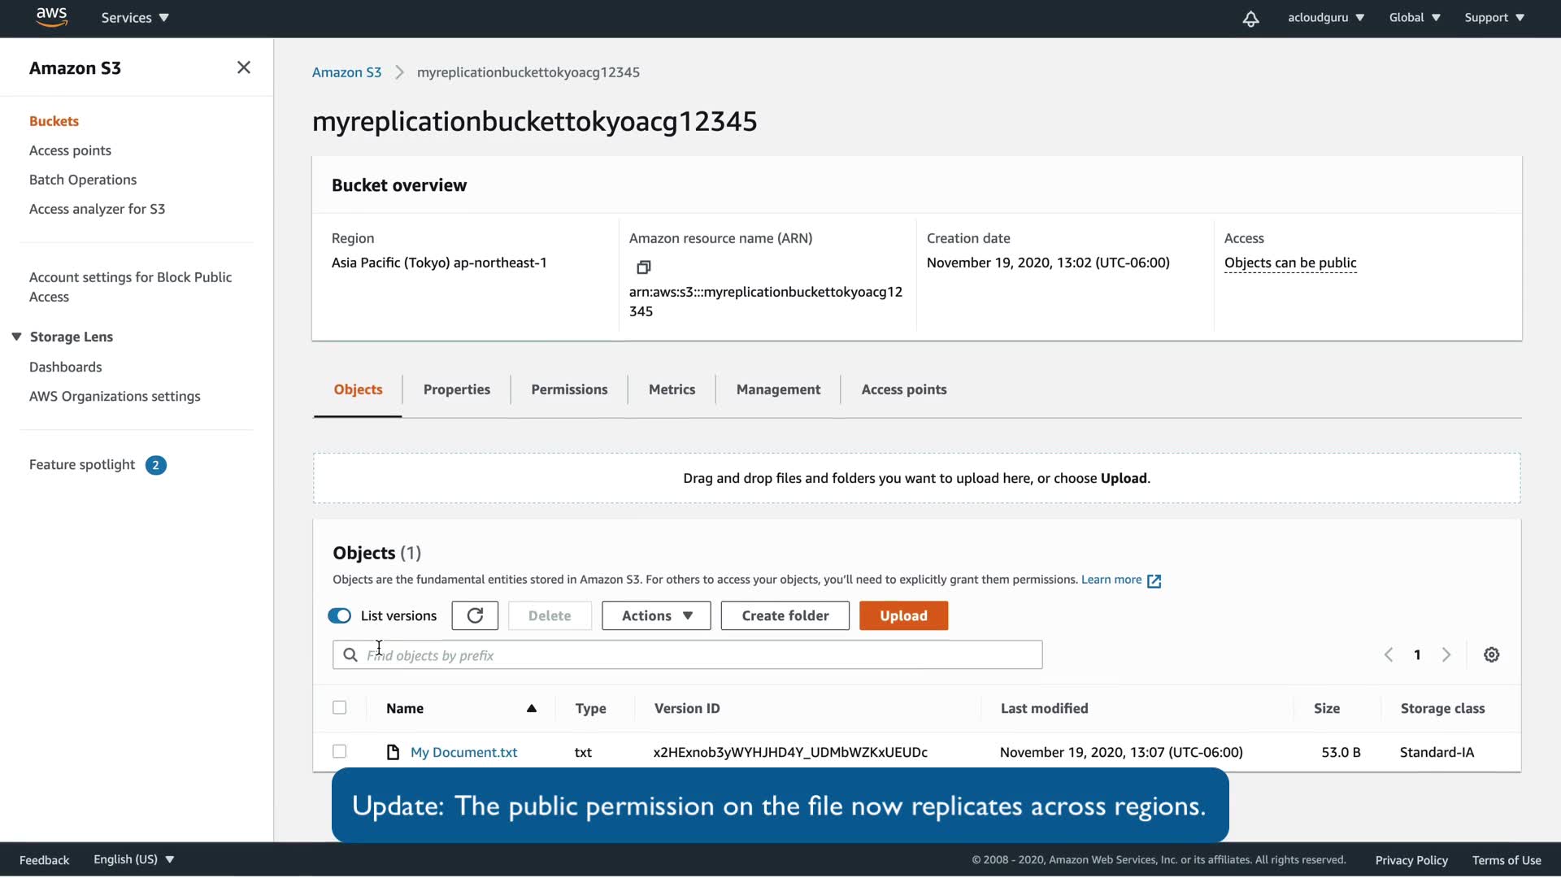Collapse the Storage Lens section
Viewport: 1561px width, 878px height.
tap(16, 337)
